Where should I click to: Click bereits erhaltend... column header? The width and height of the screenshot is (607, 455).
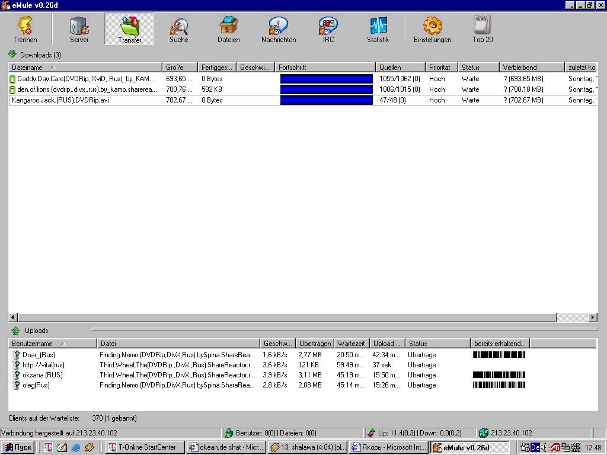(x=500, y=343)
